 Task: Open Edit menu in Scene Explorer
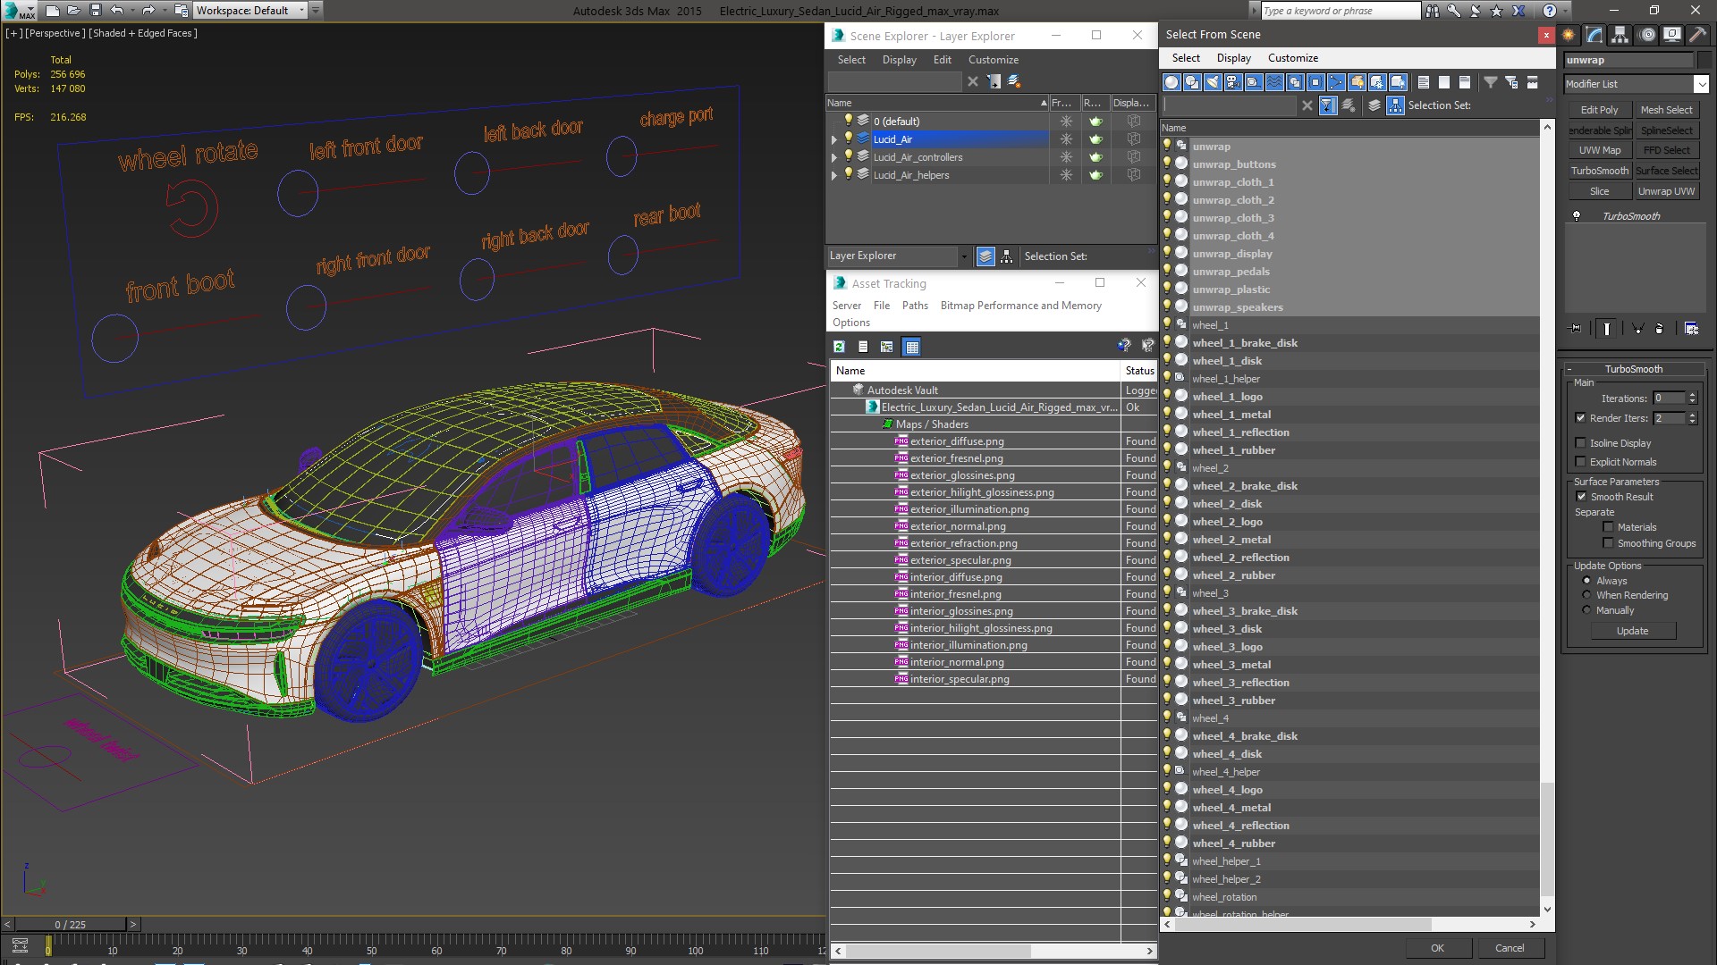pyautogui.click(x=943, y=60)
